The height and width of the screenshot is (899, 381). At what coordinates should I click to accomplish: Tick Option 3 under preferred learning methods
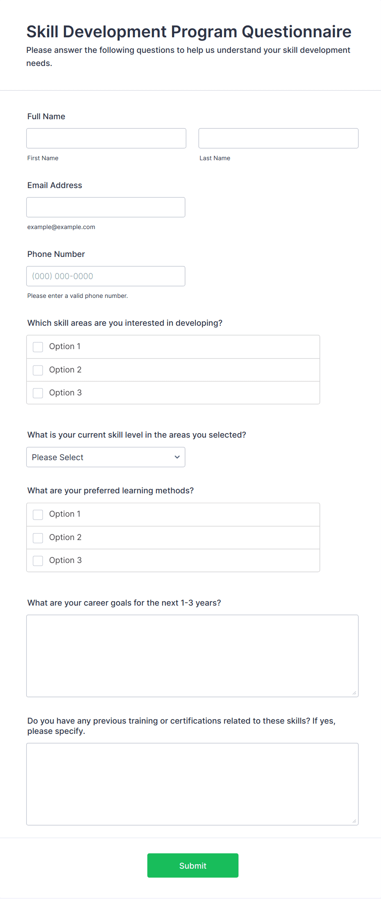point(38,561)
